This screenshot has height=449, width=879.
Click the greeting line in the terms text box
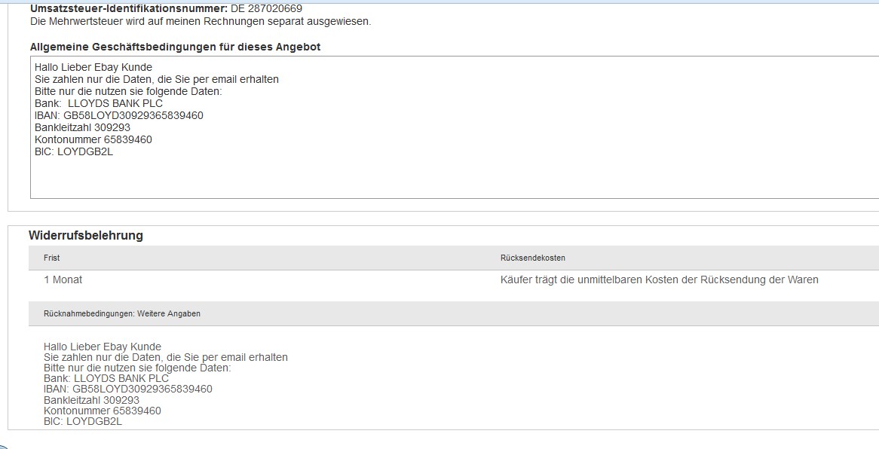pyautogui.click(x=93, y=67)
